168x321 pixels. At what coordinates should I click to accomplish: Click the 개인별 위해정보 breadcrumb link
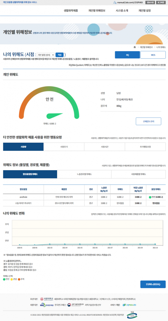[x=146, y=47]
